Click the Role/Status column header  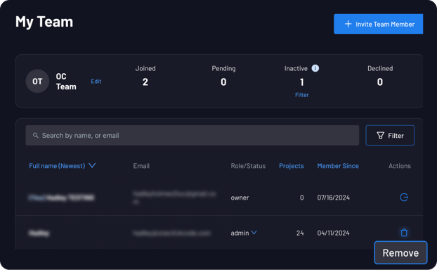click(248, 166)
